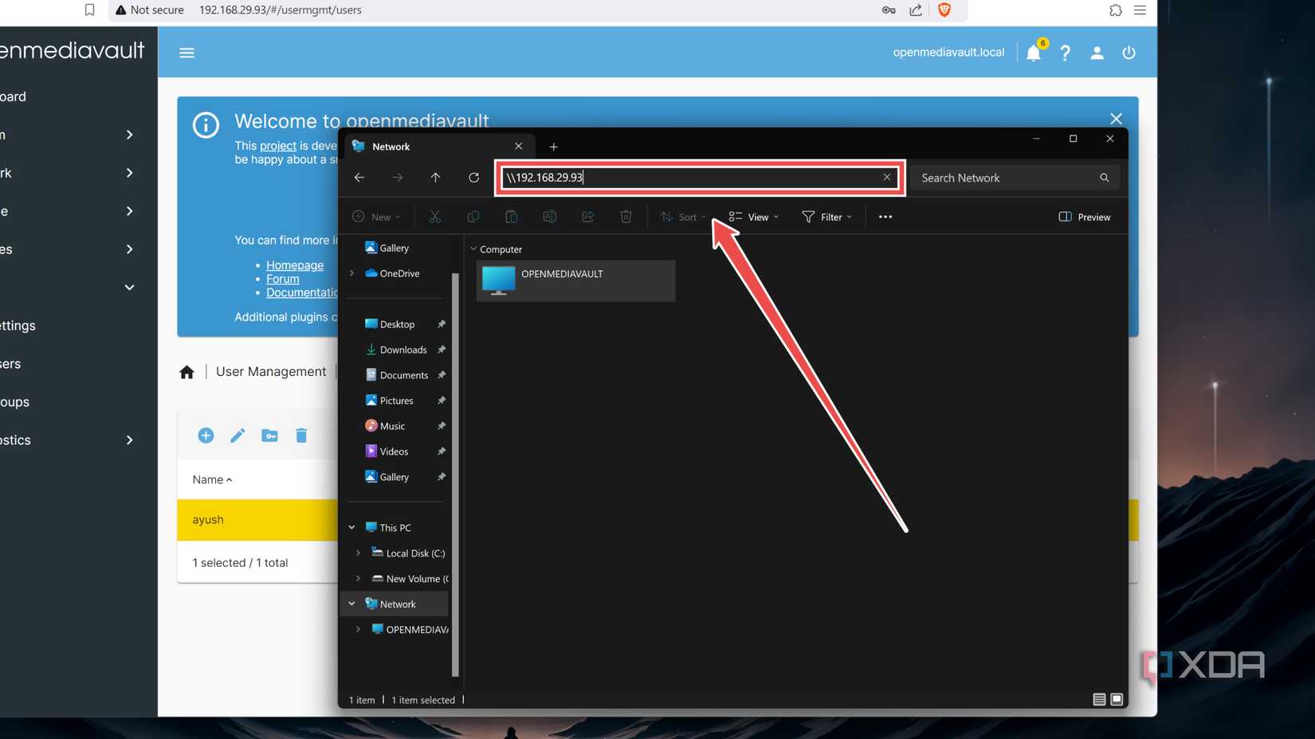Open Videos in Explorer quick access
Image resolution: width=1315 pixels, height=739 pixels.
pyautogui.click(x=394, y=452)
